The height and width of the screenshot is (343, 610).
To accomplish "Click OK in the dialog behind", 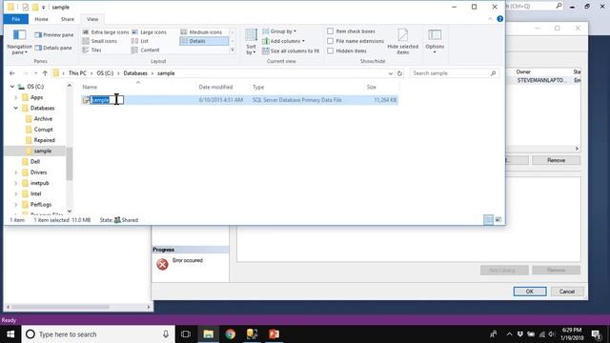I will (x=530, y=292).
